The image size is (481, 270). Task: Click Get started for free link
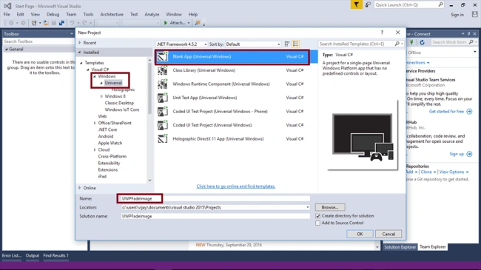pos(446,112)
